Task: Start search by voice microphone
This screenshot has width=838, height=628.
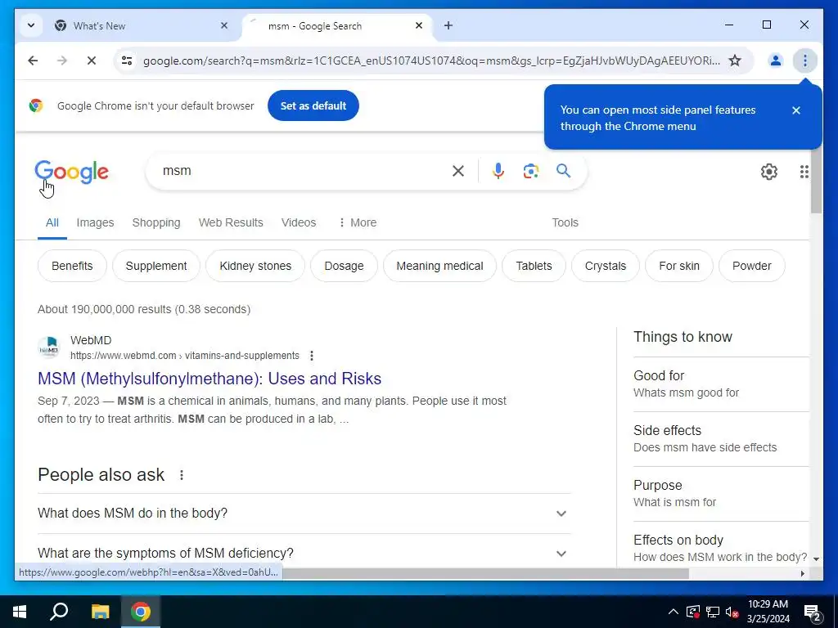Action: 498,171
